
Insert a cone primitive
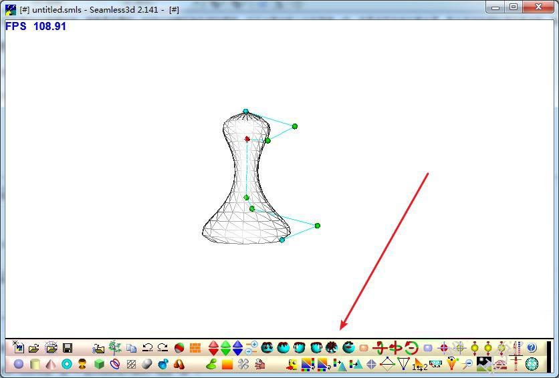point(51,364)
